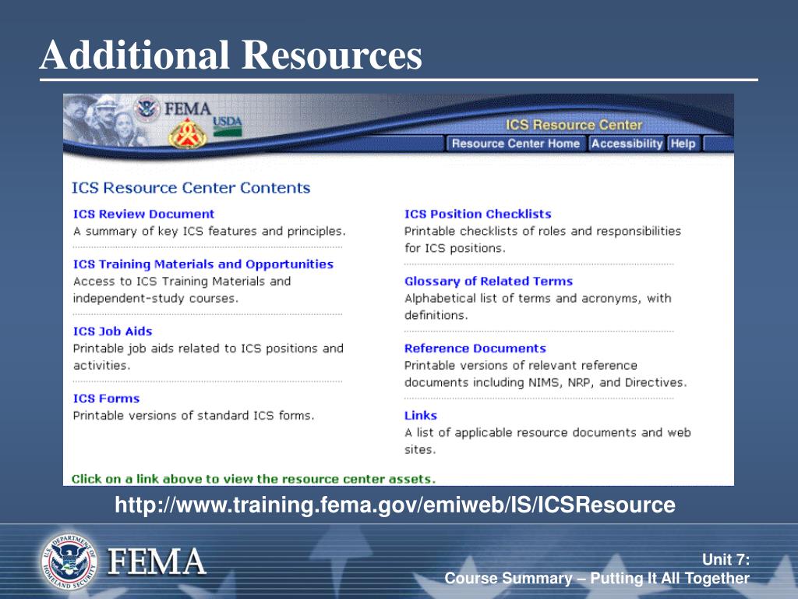Click 'Course Summary – Putting It All Together'

(597, 579)
